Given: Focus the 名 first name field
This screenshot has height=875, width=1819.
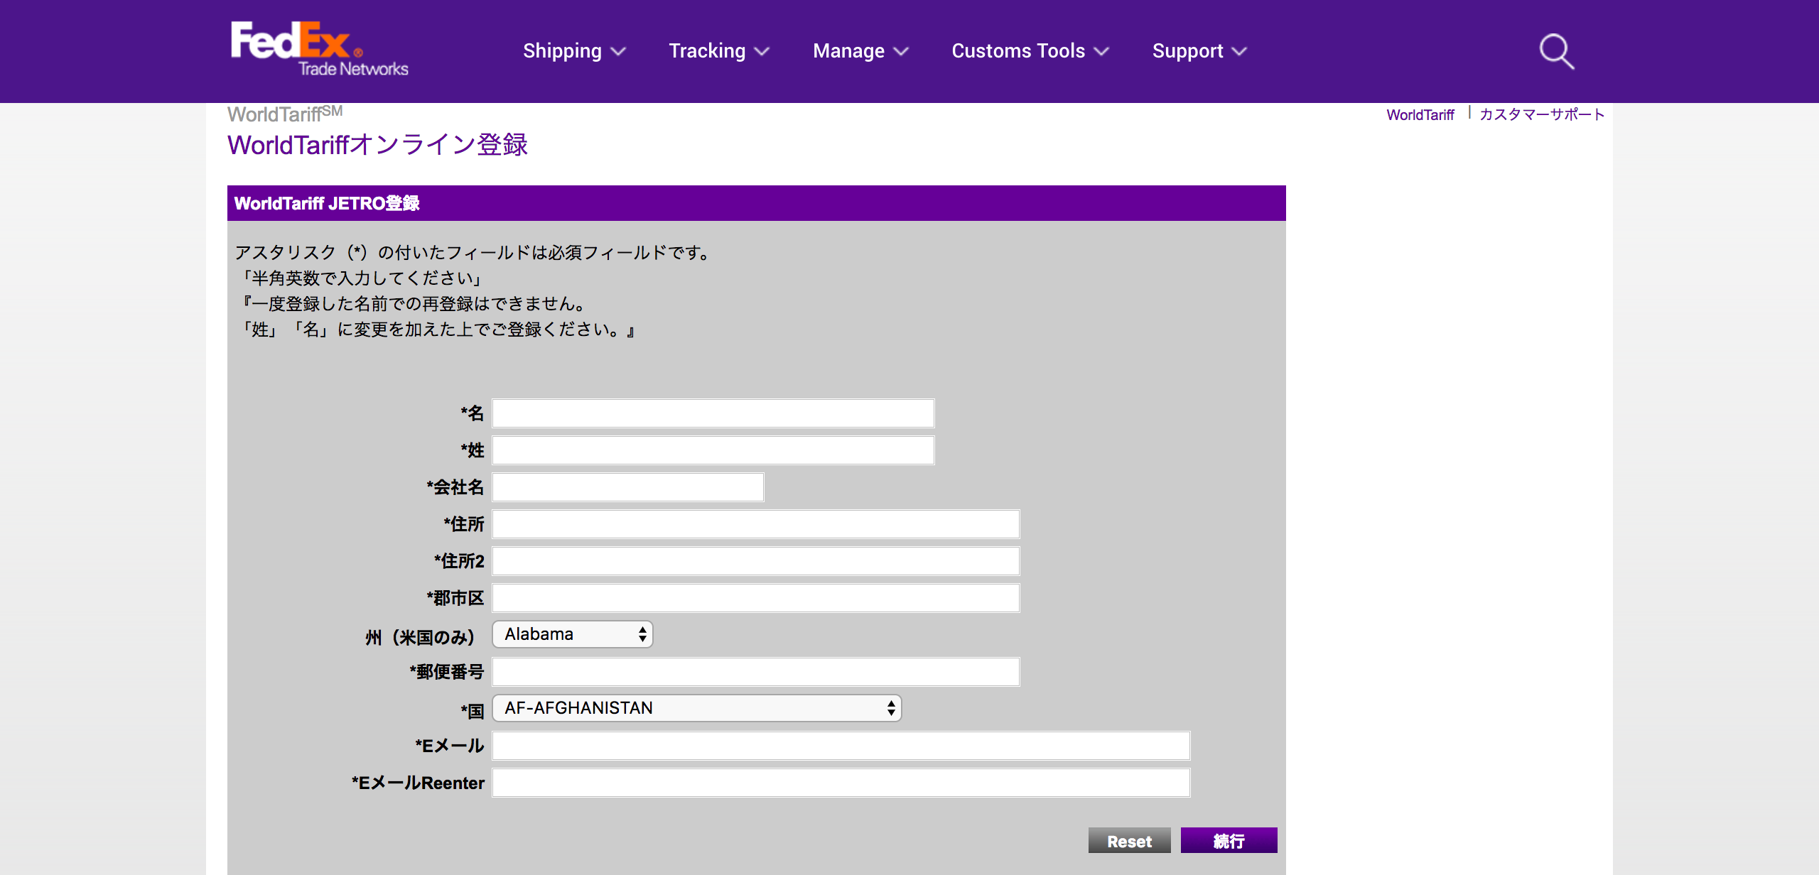Looking at the screenshot, I should point(713,413).
